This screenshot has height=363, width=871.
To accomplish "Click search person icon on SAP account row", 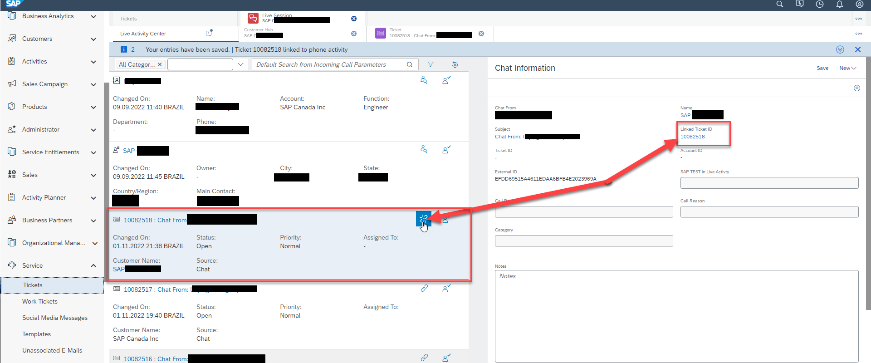I will pos(424,149).
